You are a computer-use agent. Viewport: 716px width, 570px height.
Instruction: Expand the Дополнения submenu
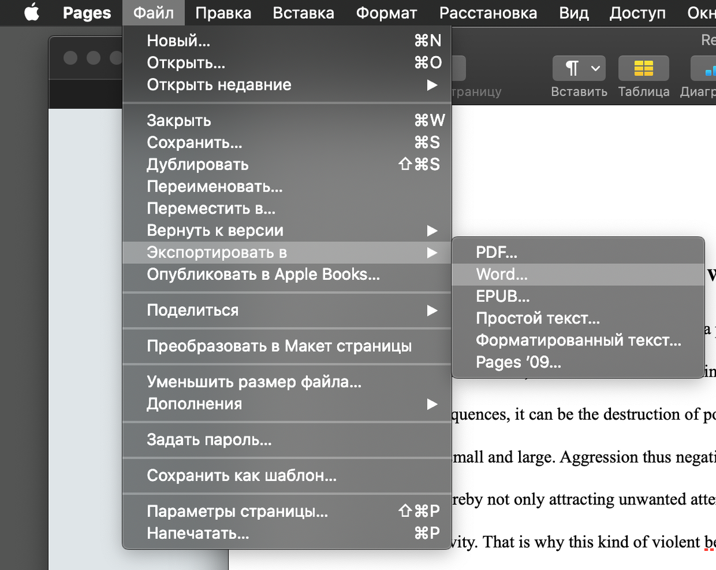click(x=286, y=404)
